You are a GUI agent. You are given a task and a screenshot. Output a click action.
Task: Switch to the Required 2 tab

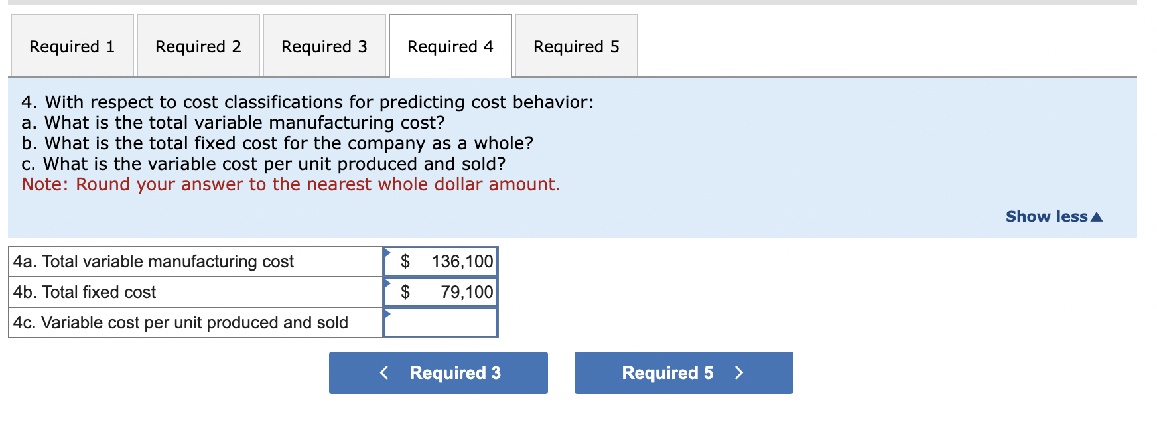point(198,46)
